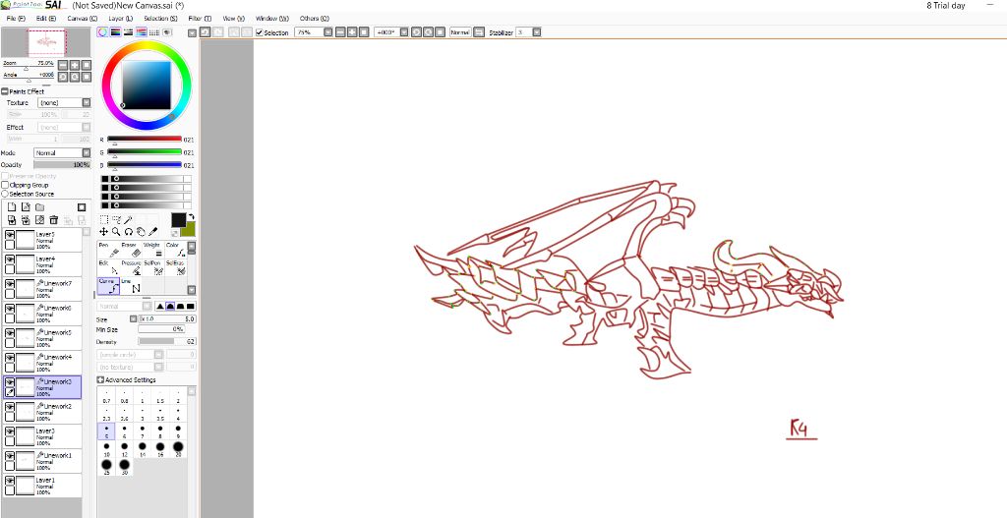This screenshot has width=1007, height=518.
Task: Hide the Linework7 layer with eye icon
Action: [x=10, y=284]
